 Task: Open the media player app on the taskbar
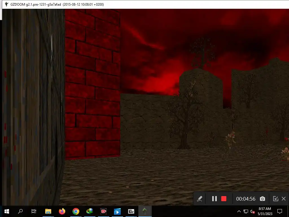tap(117, 211)
